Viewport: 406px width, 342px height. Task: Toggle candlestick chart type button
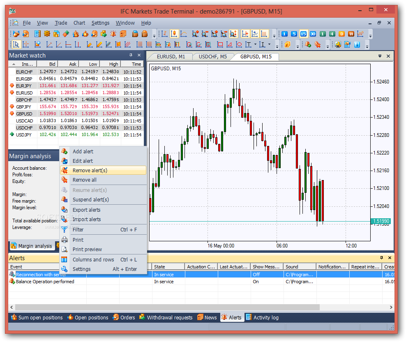[x=174, y=34]
